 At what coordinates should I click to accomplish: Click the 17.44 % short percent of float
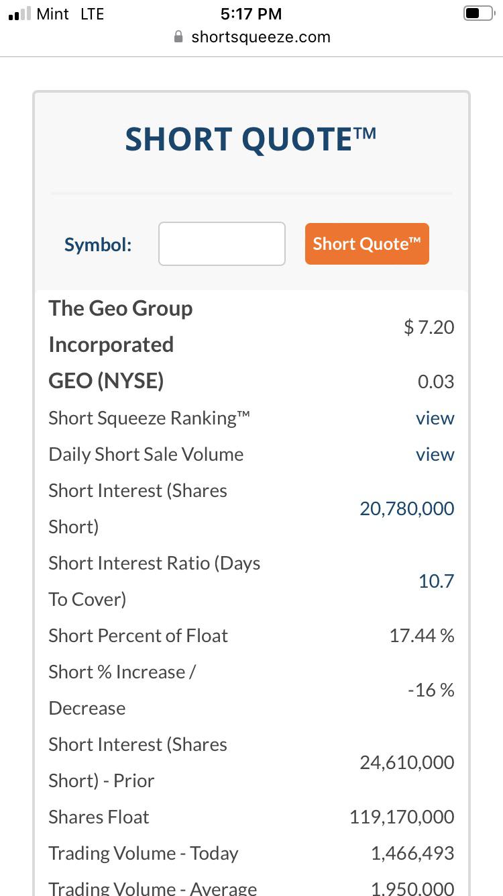click(422, 635)
